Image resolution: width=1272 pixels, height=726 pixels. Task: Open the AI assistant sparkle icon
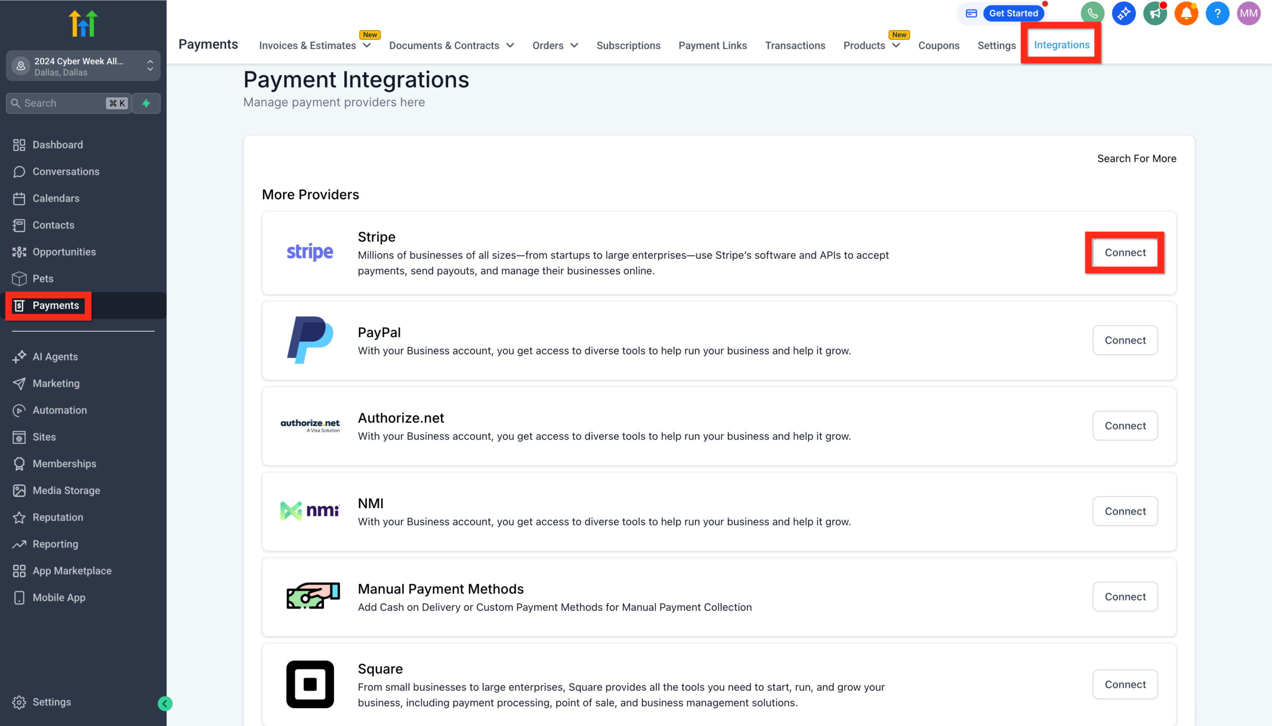pos(1124,13)
